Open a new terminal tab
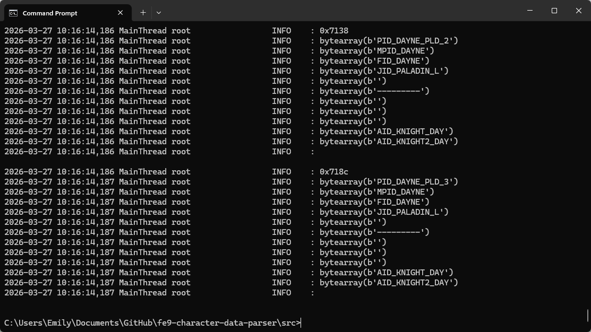The image size is (591, 332). coord(143,12)
